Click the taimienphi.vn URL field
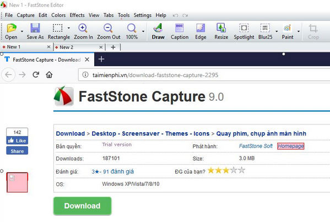 point(204,75)
